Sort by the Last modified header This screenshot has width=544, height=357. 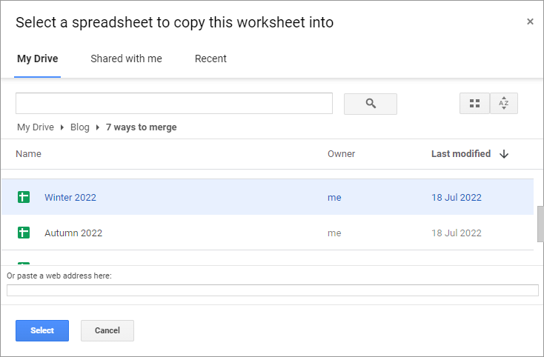point(460,154)
